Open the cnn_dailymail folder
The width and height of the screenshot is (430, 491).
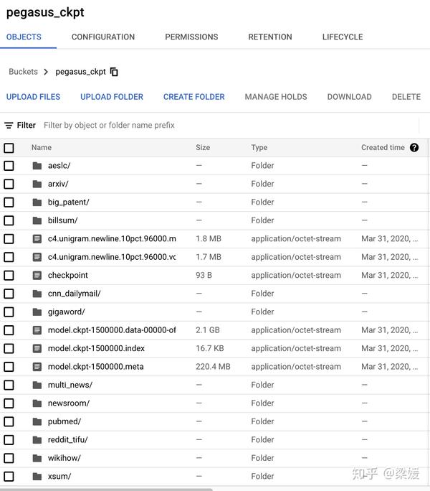click(x=74, y=294)
